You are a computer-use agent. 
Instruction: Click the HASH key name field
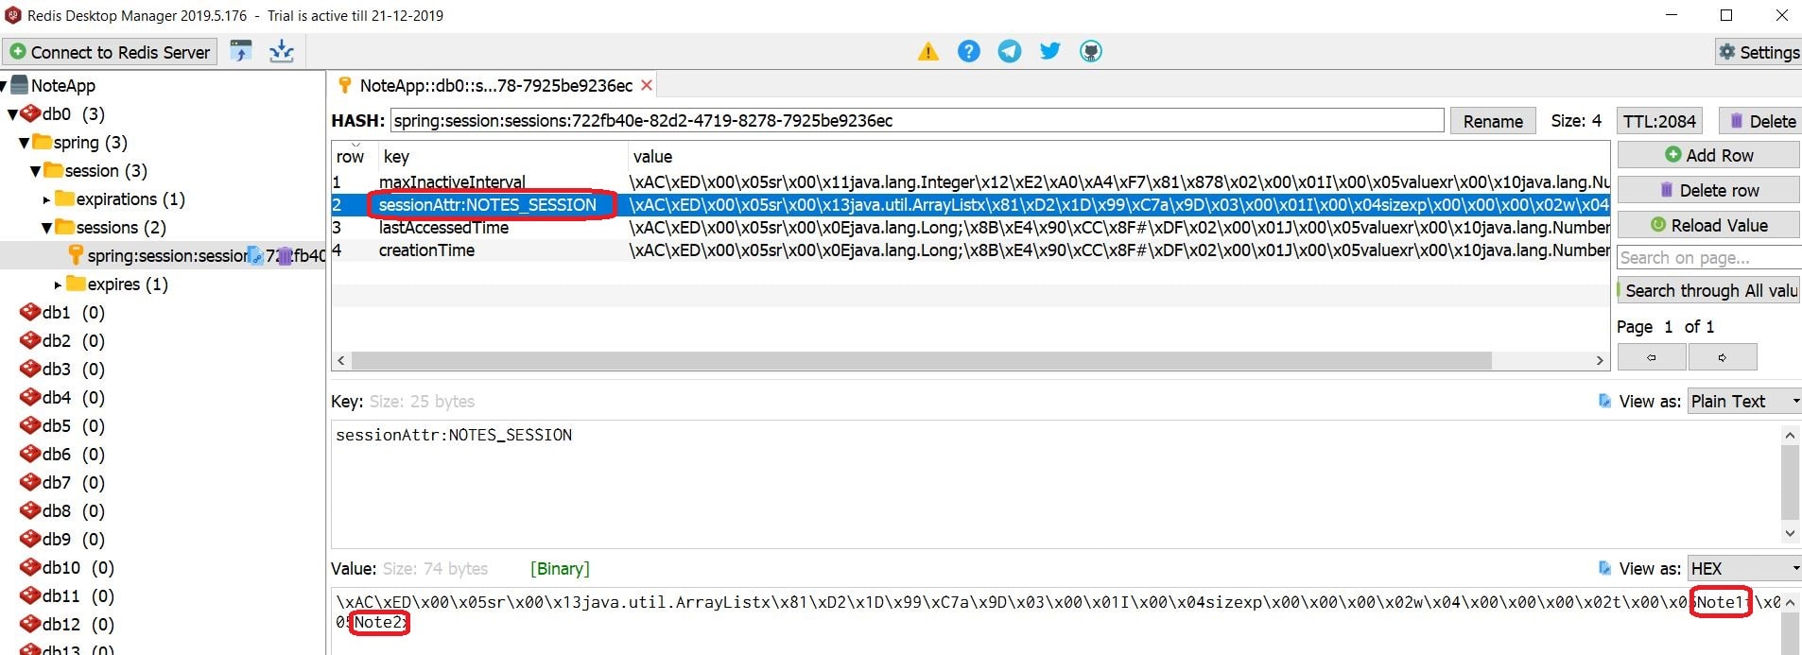(x=917, y=120)
